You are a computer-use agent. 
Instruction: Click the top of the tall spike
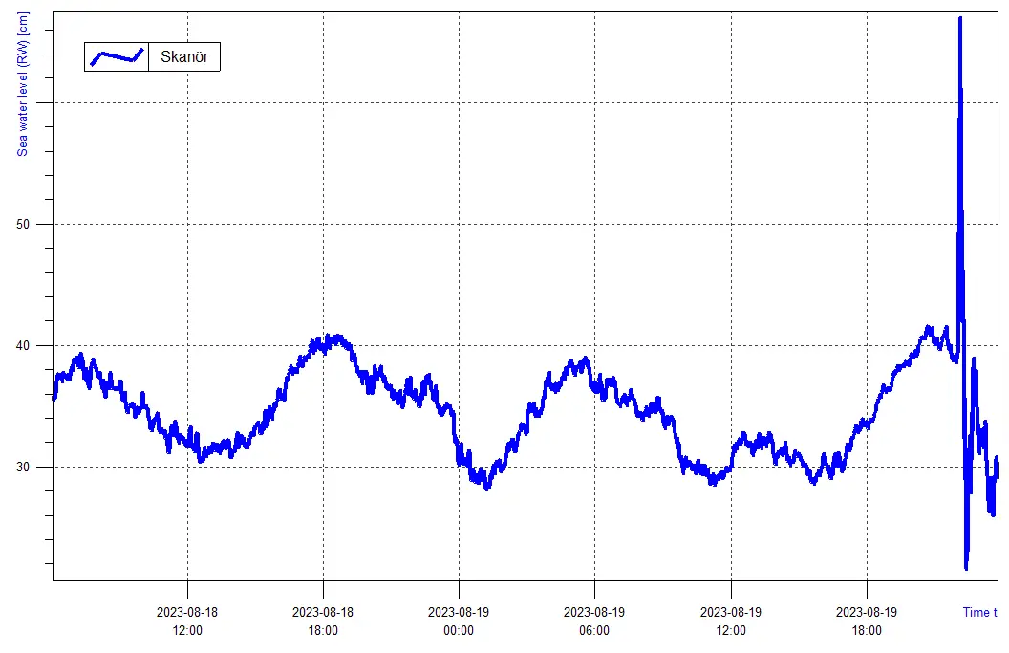(x=959, y=18)
